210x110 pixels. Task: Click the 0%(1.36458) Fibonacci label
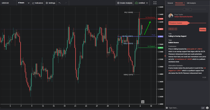tap(129, 13)
